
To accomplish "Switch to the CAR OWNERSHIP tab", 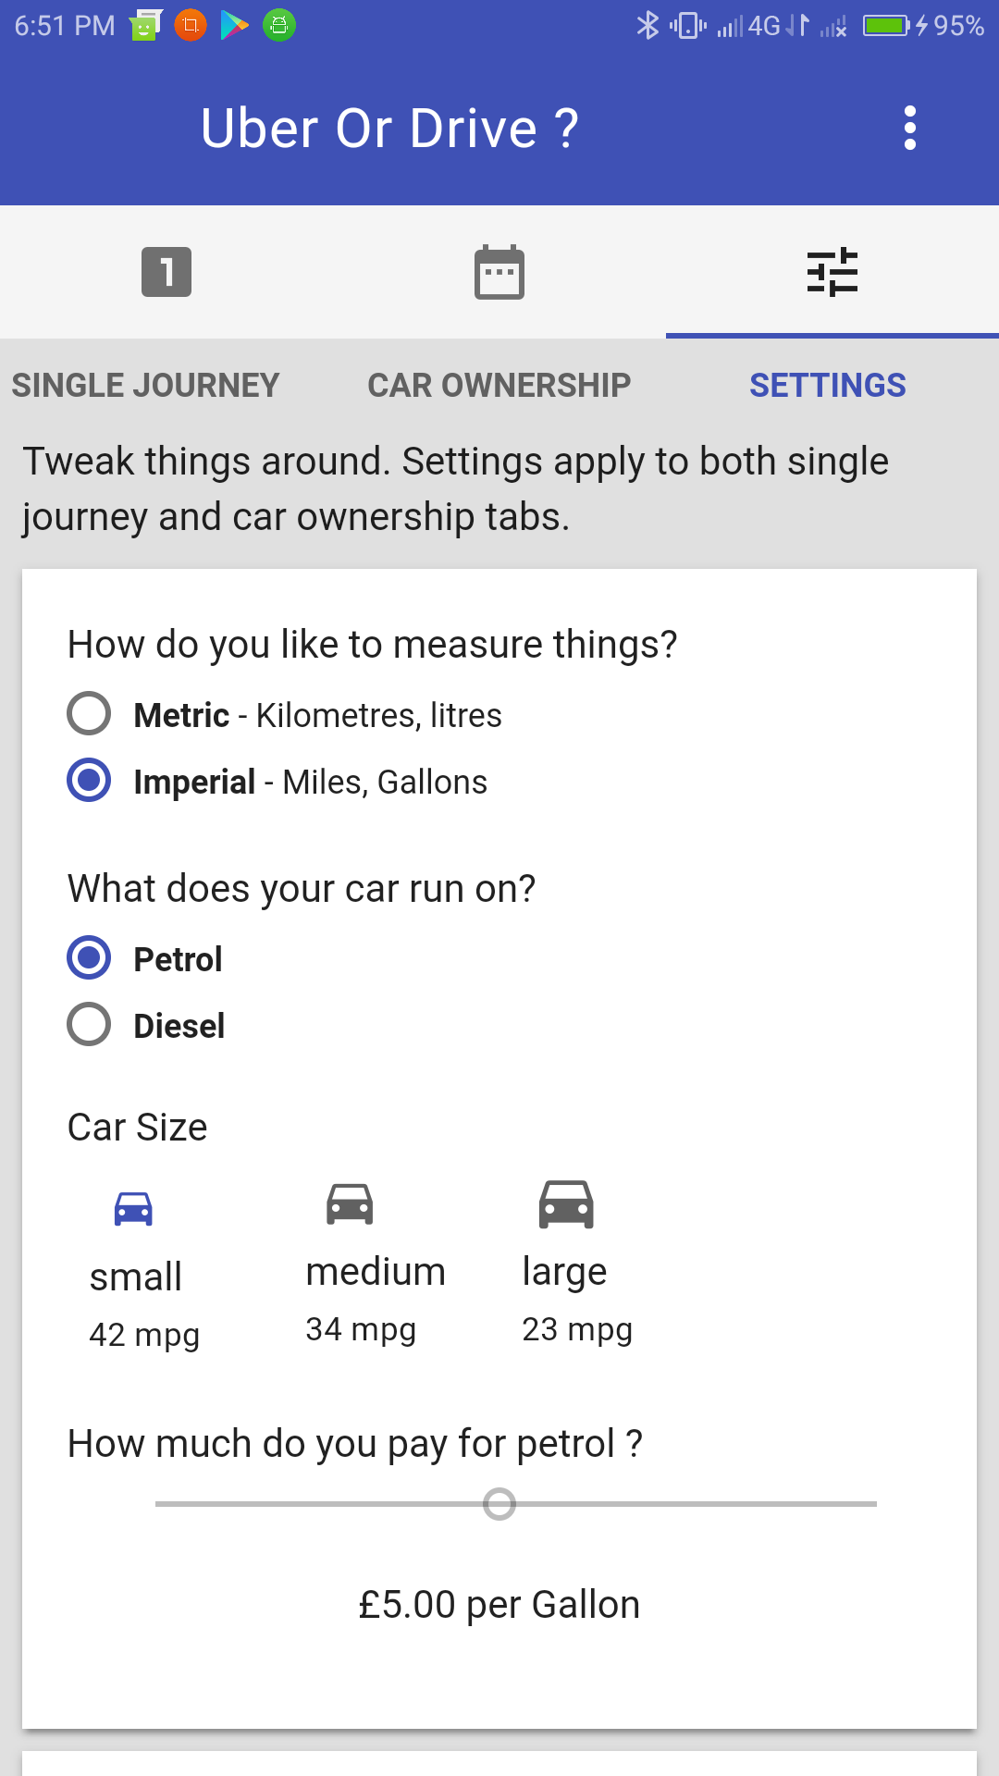I will (x=499, y=385).
